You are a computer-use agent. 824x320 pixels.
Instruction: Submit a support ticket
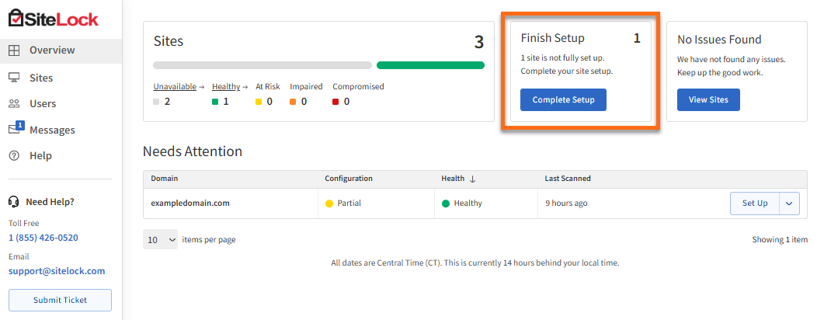coord(60,300)
